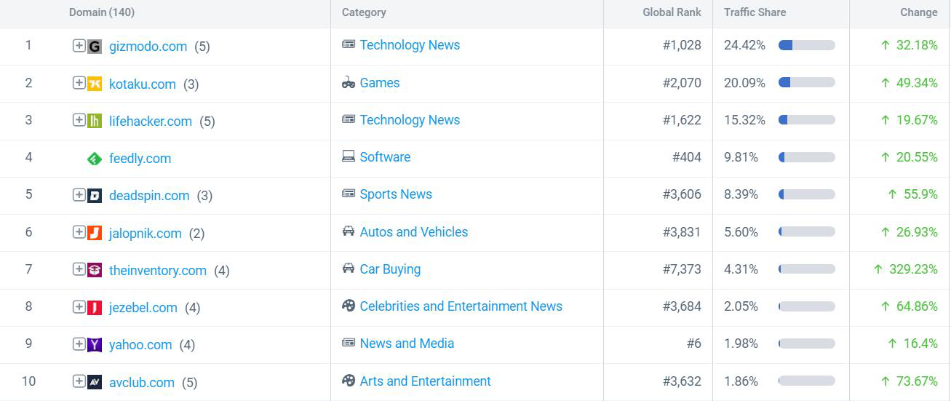Click the feedly.com green favicon
951x401 pixels.
click(x=95, y=159)
